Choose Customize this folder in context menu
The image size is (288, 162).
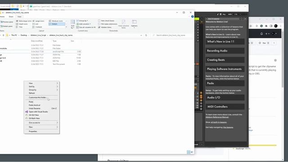tap(38, 98)
